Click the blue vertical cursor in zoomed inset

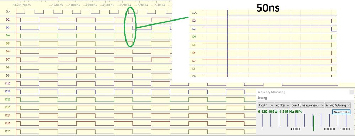point(228,43)
